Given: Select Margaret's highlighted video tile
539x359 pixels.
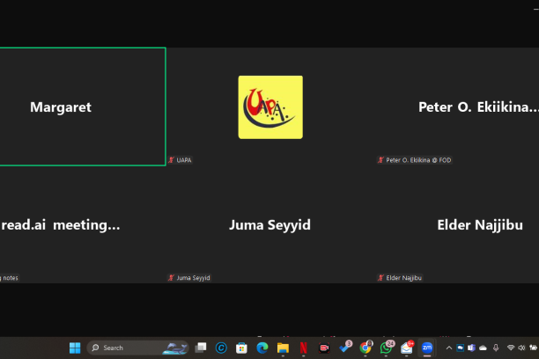Looking at the screenshot, I should [83, 106].
